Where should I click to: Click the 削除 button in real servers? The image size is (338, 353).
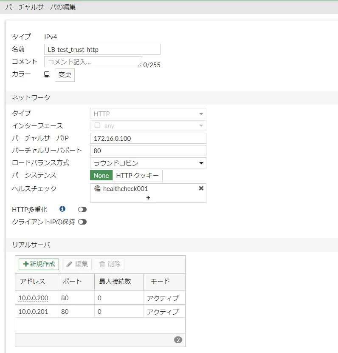[110, 264]
